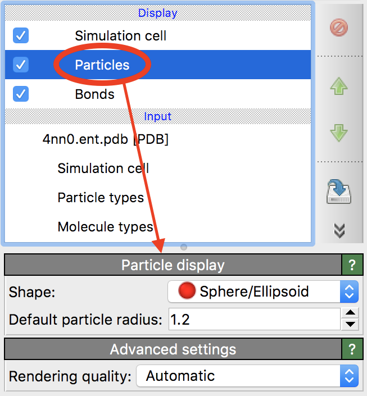
Task: Select the Bonds display item
Action: coord(94,94)
